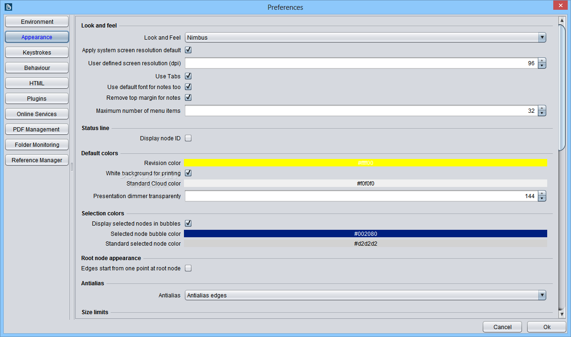The height and width of the screenshot is (337, 571).
Task: Toggle Display selected nodes in bubbles
Action: tap(189, 223)
